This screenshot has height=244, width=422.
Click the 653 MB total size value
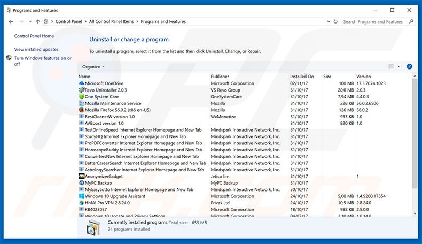pyautogui.click(x=199, y=223)
